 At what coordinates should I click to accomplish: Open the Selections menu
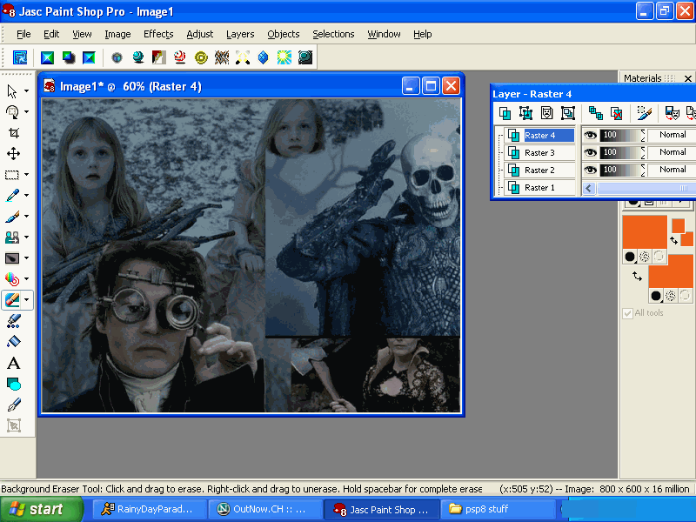333,34
